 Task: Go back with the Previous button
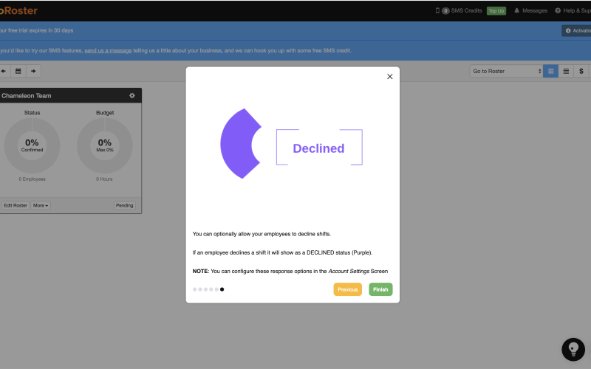347,289
